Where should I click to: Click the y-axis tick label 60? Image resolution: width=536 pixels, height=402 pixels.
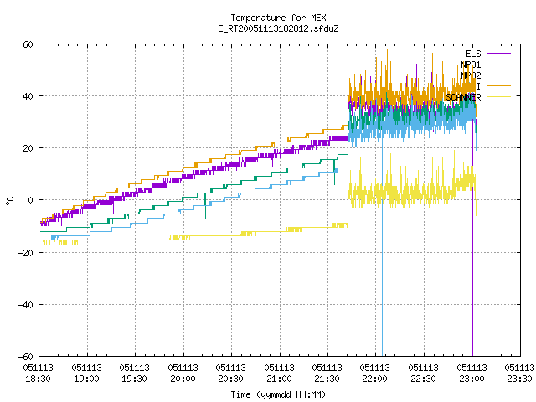click(28, 44)
